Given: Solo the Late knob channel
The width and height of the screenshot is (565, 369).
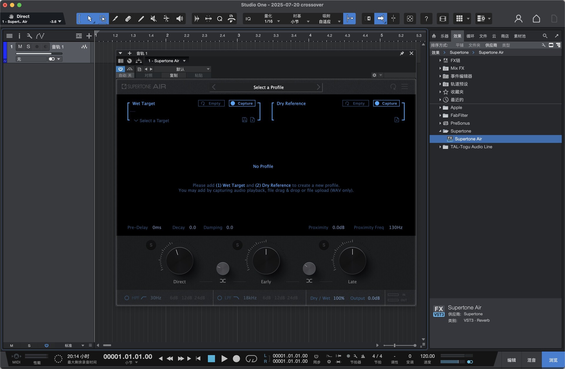Looking at the screenshot, I should (x=324, y=245).
